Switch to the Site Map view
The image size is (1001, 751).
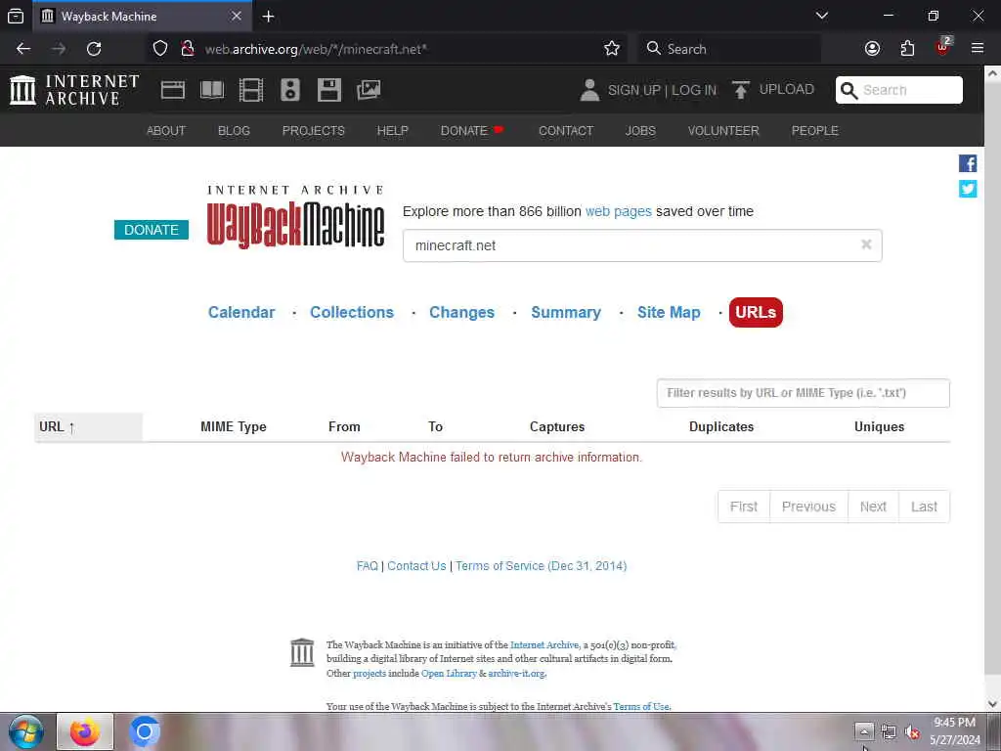point(669,312)
